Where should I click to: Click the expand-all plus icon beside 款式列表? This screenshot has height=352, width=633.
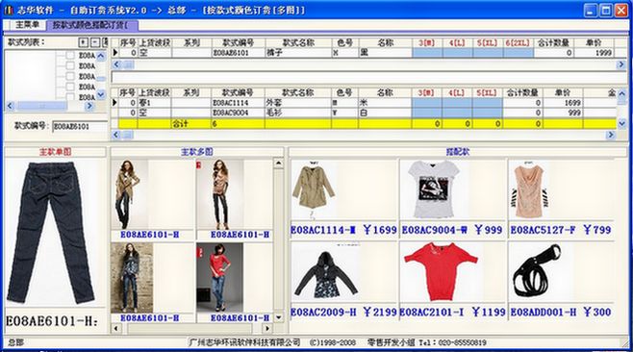tap(83, 42)
